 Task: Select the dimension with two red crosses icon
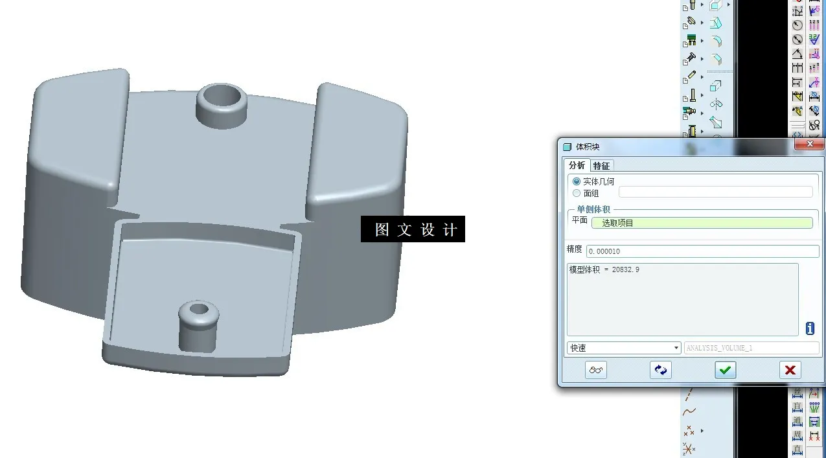[x=814, y=436]
